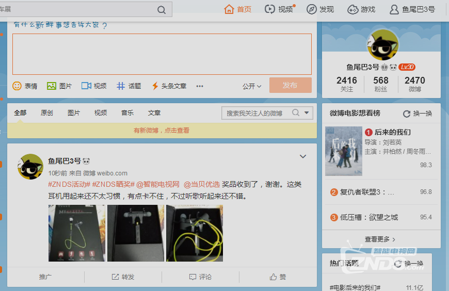This screenshot has height=291, width=449.
Task: Click the home house icon
Action: [229, 9]
